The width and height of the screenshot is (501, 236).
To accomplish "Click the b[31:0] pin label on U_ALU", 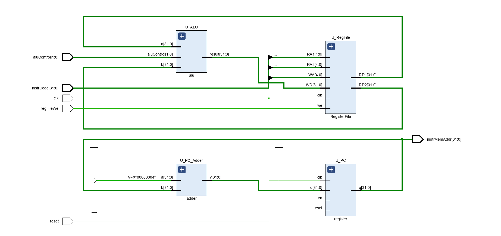I will pyautogui.click(x=167, y=64).
